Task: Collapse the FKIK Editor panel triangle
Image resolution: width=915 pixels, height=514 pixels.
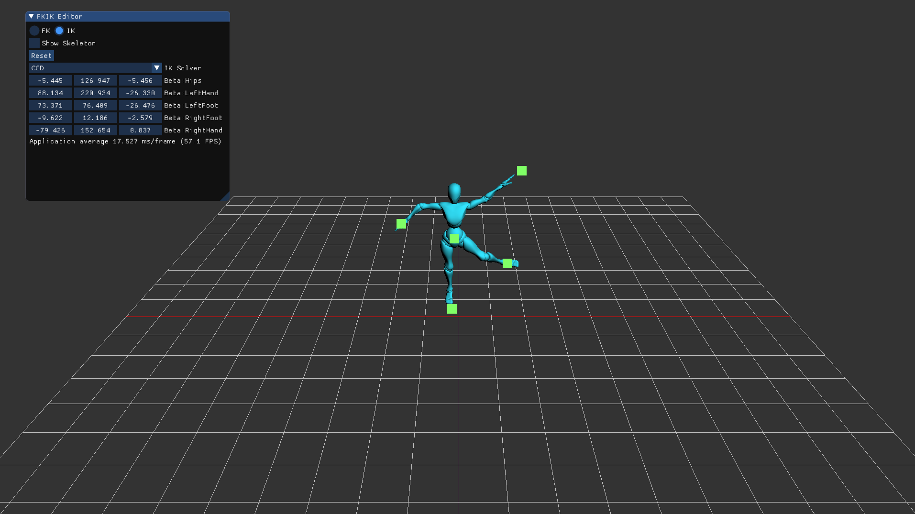Action: point(32,16)
